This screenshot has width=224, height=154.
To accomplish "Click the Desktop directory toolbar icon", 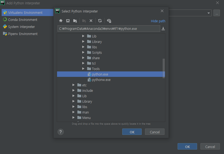I will (x=68, y=21).
